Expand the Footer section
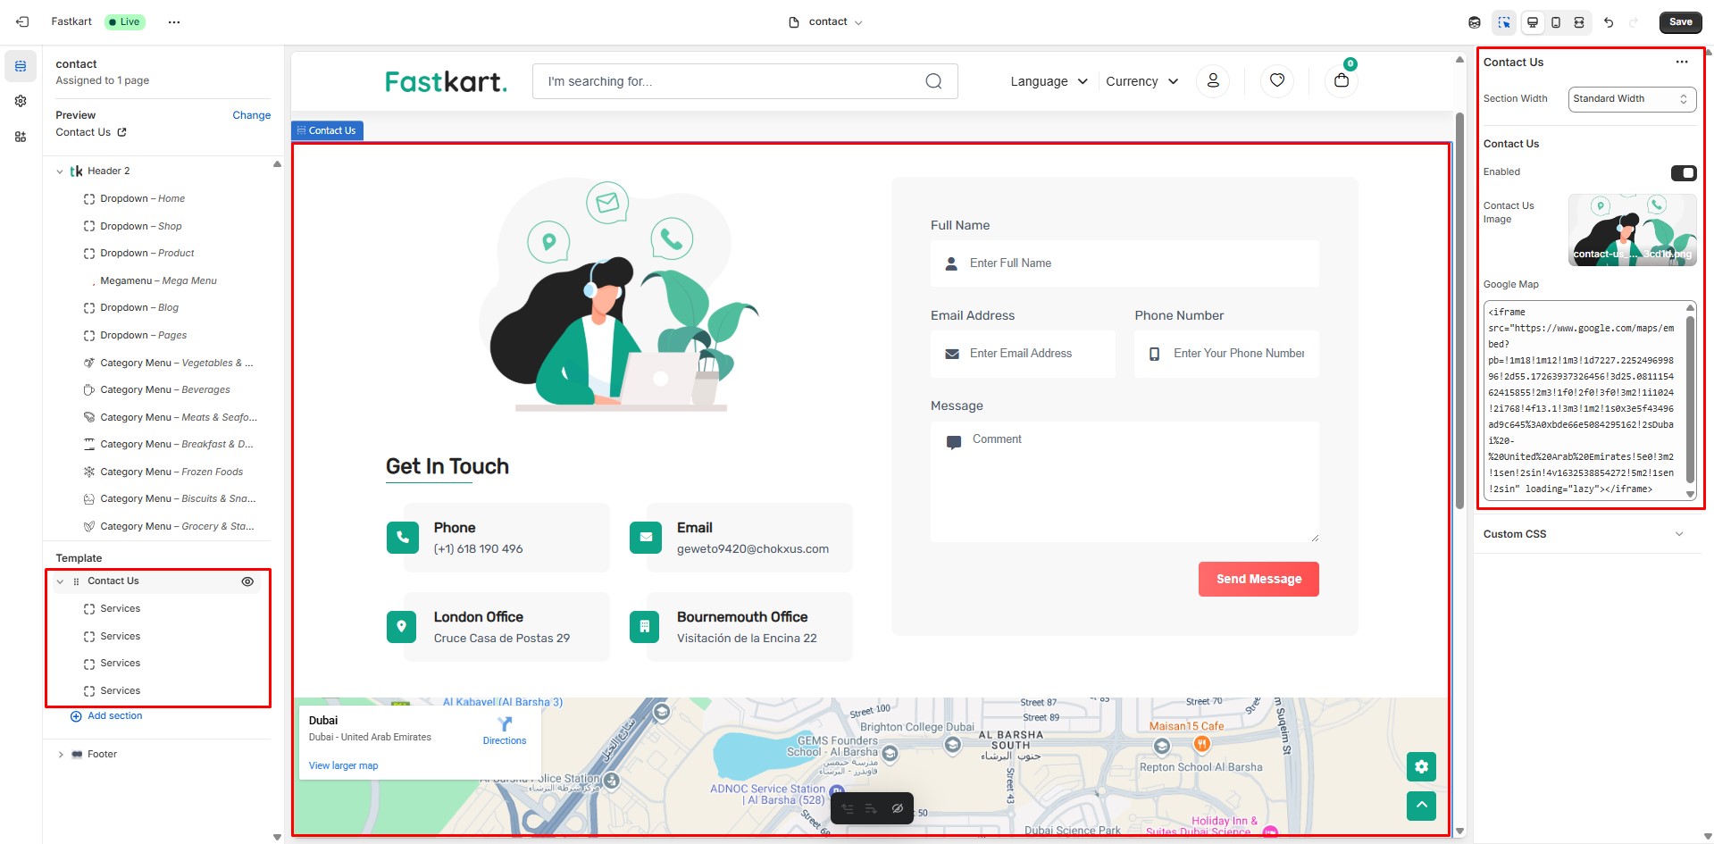The height and width of the screenshot is (844, 1714). click(x=60, y=755)
